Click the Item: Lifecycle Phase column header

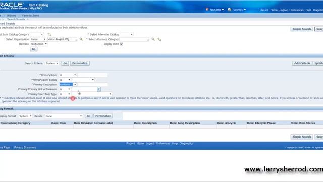[x=261, y=123]
